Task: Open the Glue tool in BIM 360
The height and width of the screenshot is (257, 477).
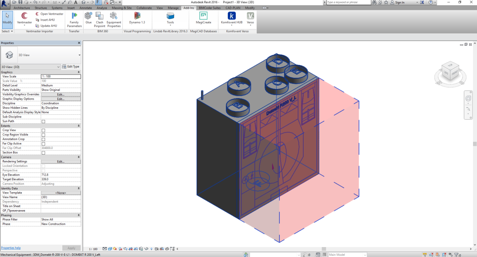Action: pyautogui.click(x=88, y=16)
